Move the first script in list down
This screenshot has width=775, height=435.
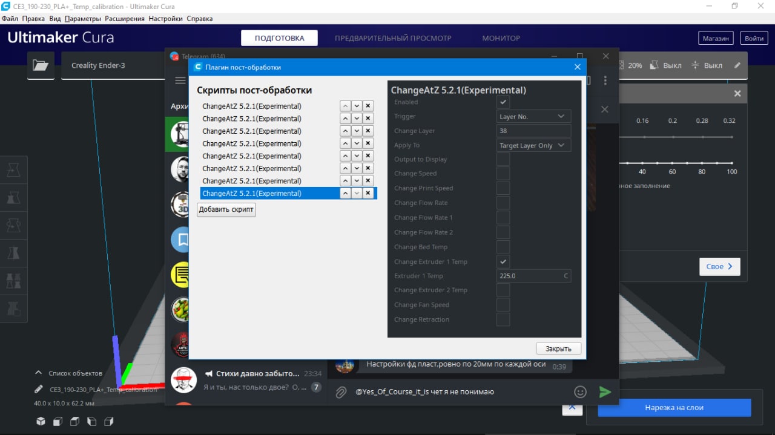[x=357, y=106]
